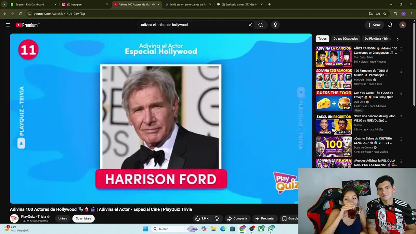
Task: Open 100 preguntas cultura general thumbnail
Action: pyautogui.click(x=334, y=146)
